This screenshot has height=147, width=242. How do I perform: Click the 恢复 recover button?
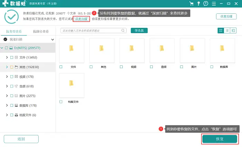click(x=220, y=139)
